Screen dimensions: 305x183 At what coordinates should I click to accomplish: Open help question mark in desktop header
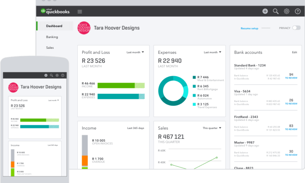click(x=298, y=11)
